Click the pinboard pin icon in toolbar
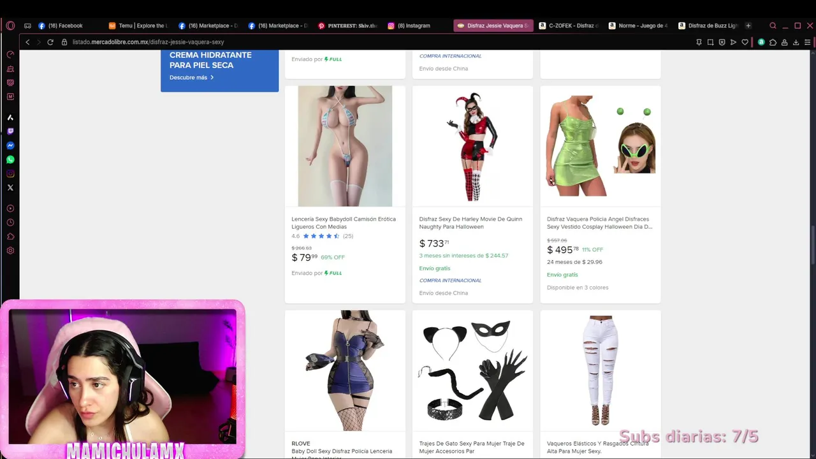Viewport: 816px width, 459px height. 699,42
